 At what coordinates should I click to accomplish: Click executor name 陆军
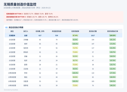coord(26,61)
